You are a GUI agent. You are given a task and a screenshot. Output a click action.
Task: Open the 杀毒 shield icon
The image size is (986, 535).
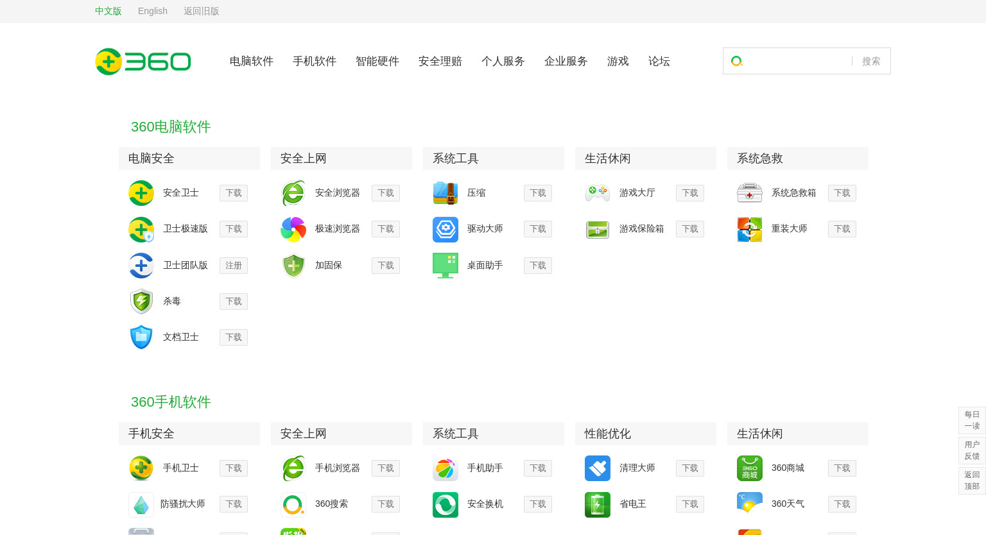[x=141, y=301]
